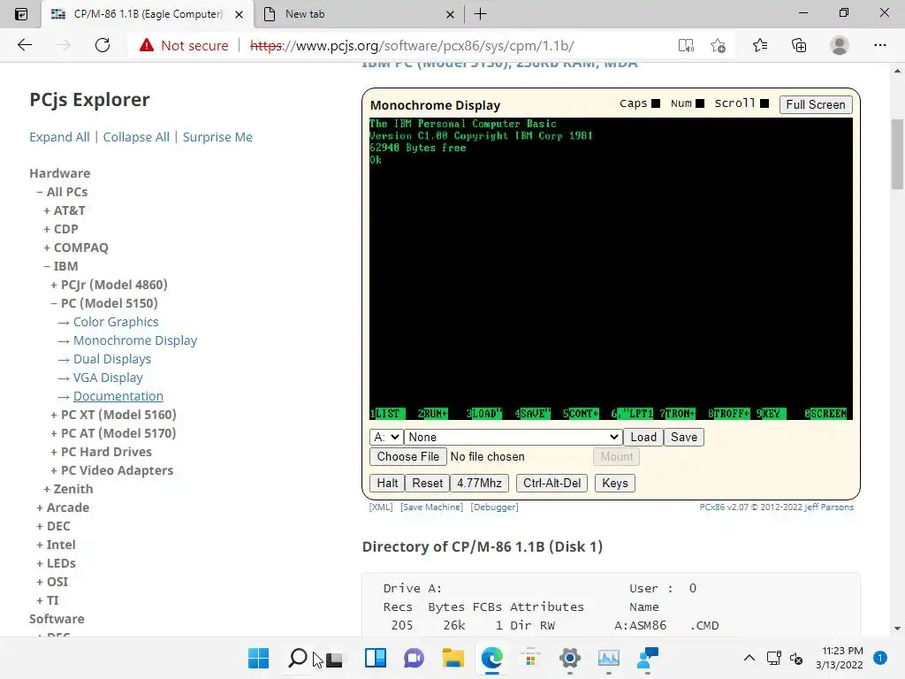Open Edge settings and more menu
905x679 pixels.
pyautogui.click(x=879, y=45)
